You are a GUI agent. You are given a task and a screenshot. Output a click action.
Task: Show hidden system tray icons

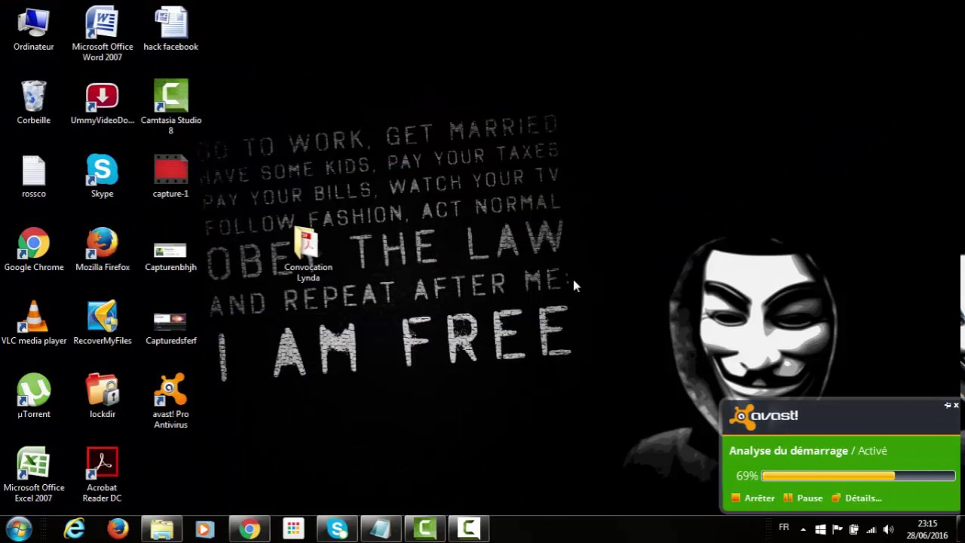point(803,529)
